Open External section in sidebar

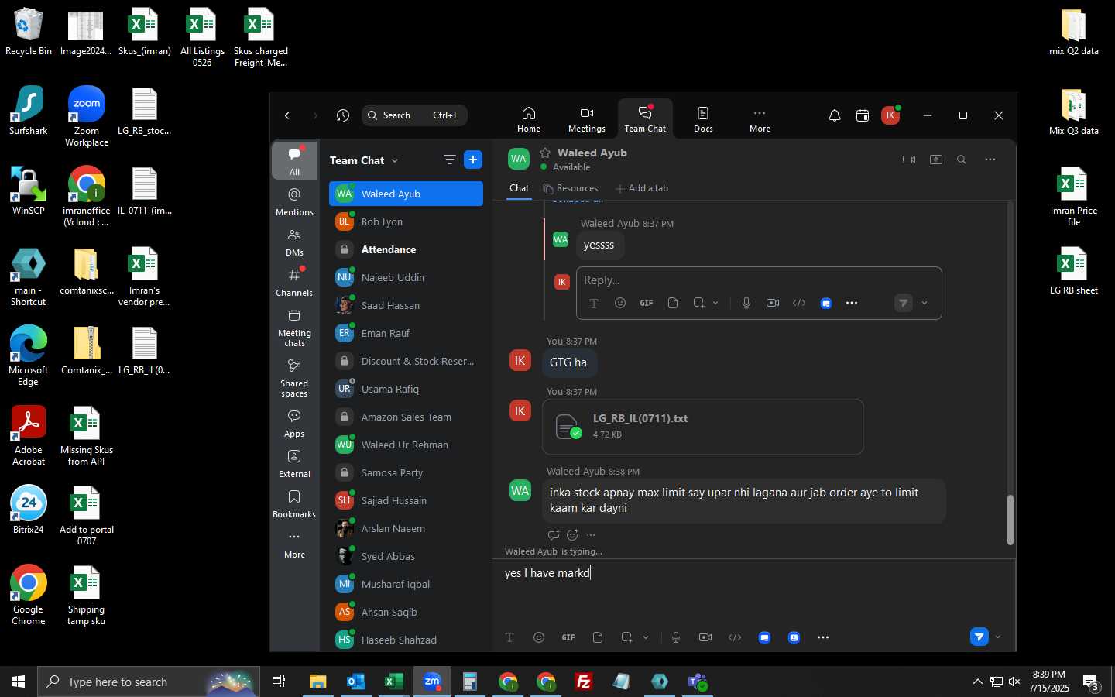click(294, 463)
